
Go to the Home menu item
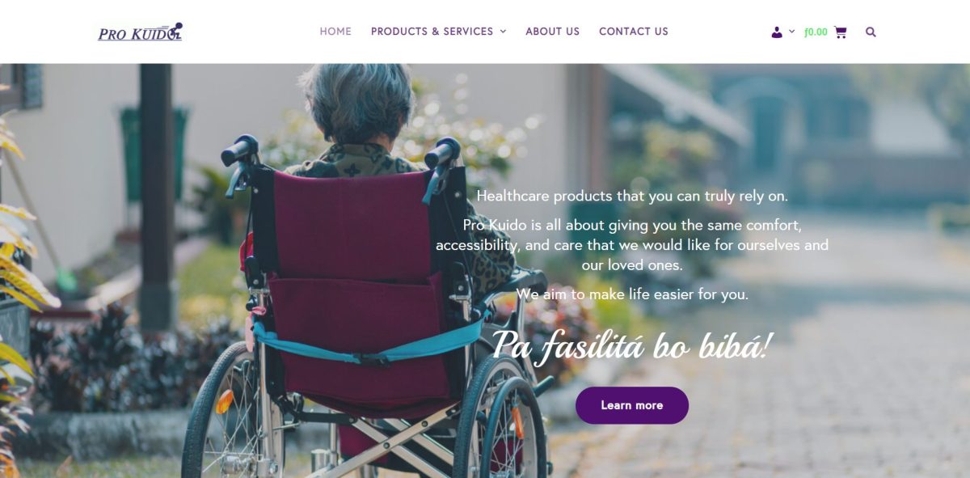point(335,32)
